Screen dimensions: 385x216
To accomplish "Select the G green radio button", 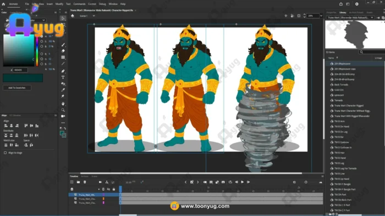I will [41, 59].
